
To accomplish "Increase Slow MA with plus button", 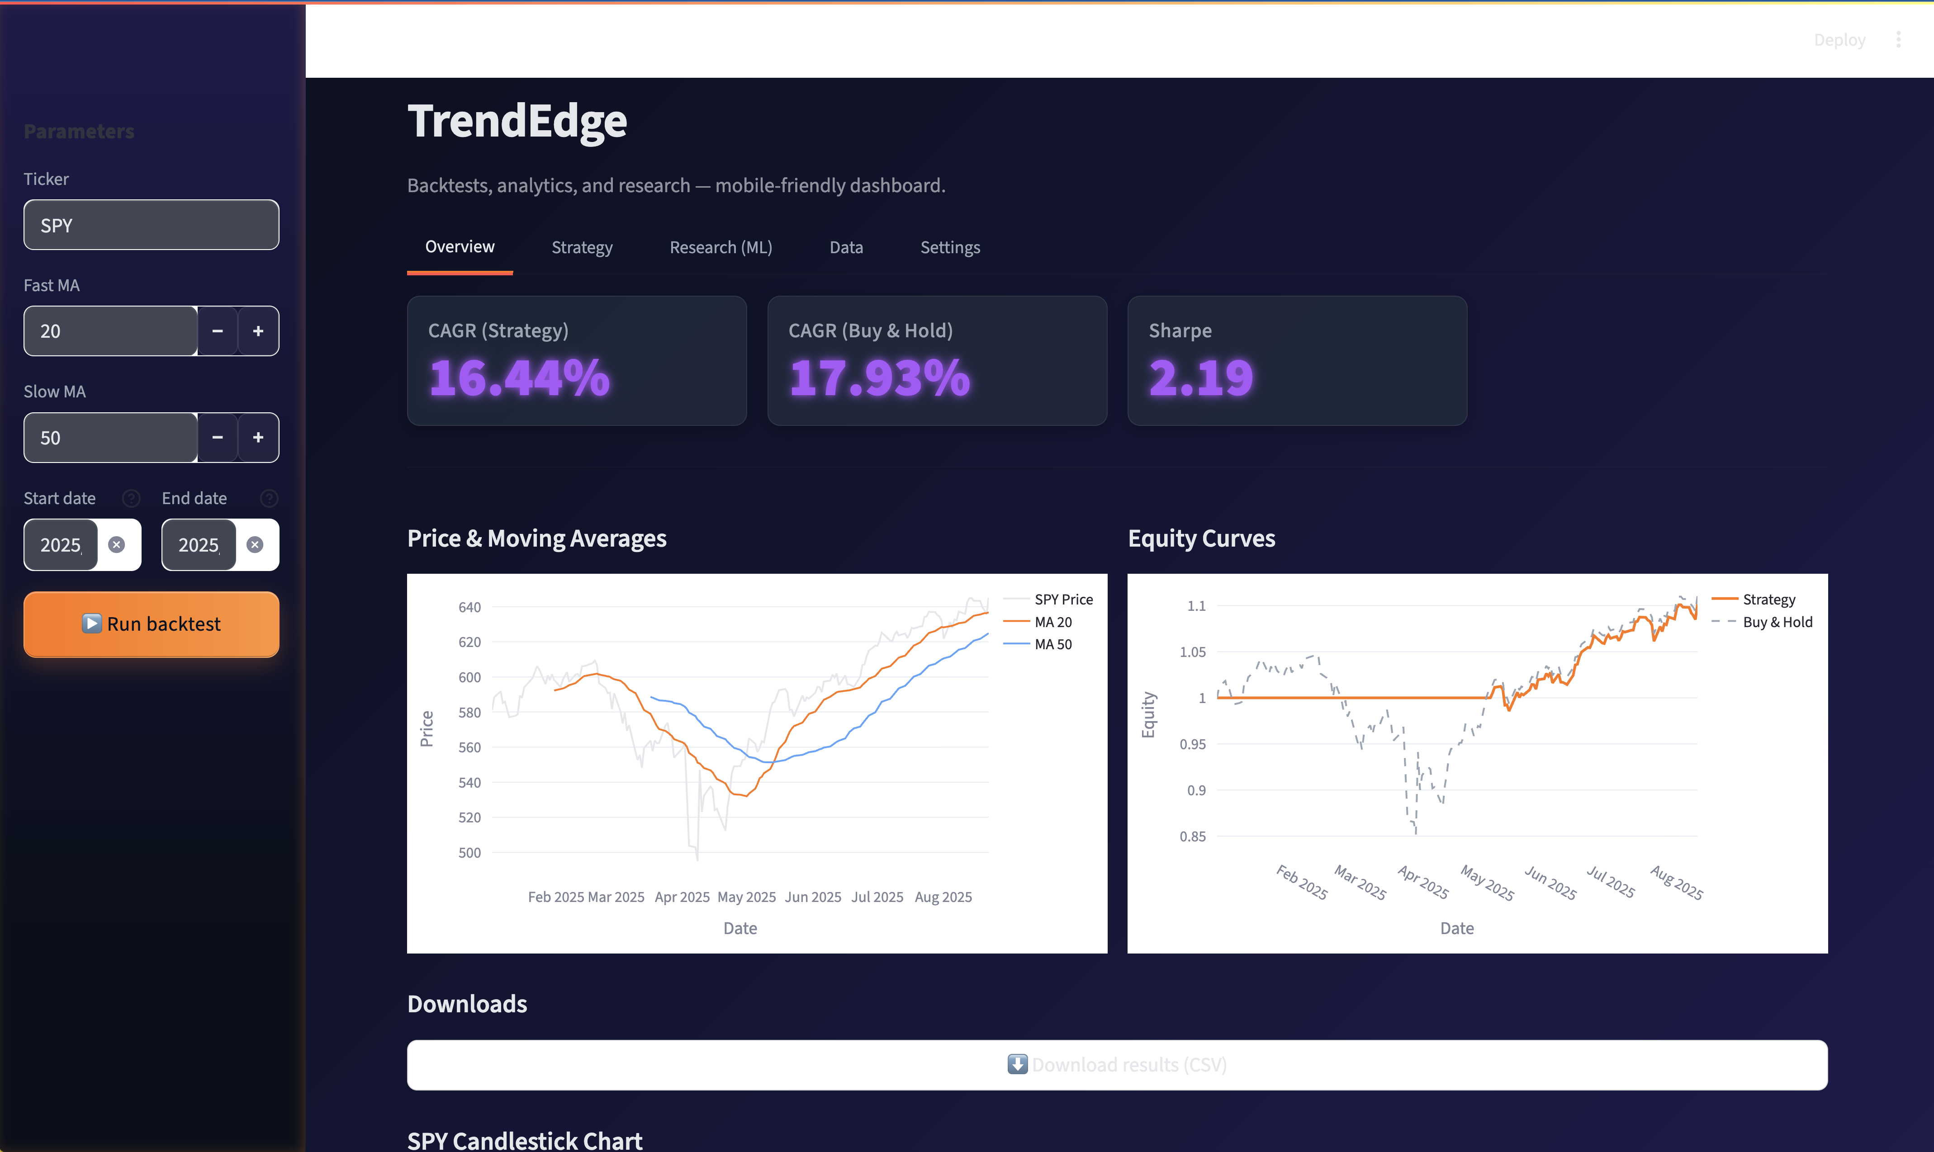I will 258,438.
